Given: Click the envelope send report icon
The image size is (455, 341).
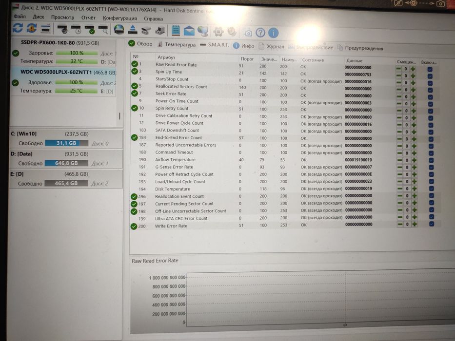Looking at the screenshot, I should 189,31.
